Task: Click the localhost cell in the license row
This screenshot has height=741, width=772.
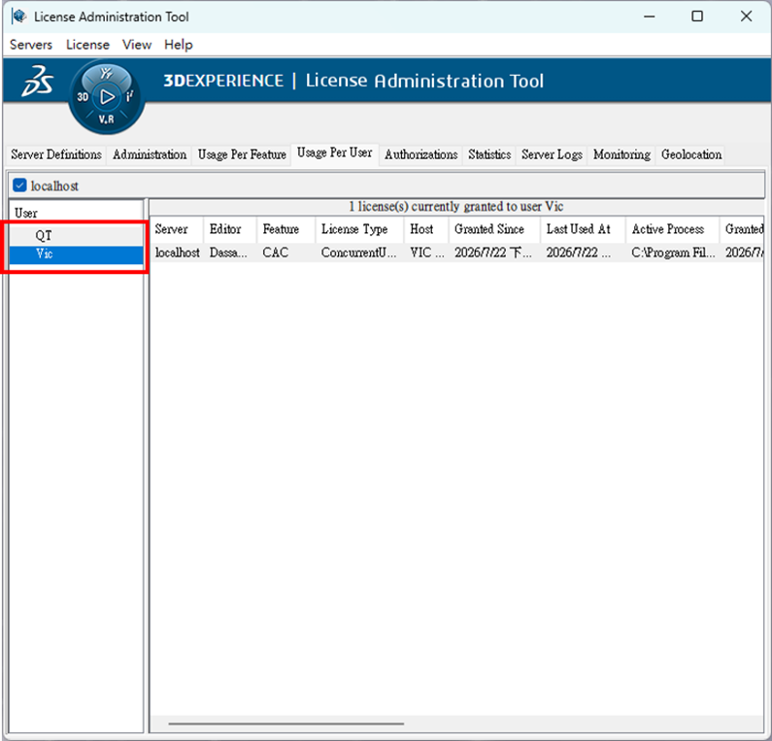Action: pyautogui.click(x=177, y=253)
